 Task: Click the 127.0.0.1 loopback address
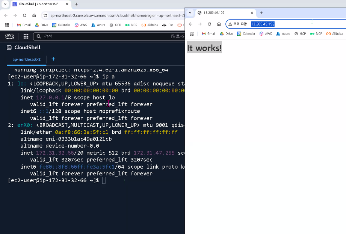point(50,98)
